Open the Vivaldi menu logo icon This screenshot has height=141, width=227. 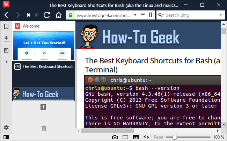(x=6, y=4)
